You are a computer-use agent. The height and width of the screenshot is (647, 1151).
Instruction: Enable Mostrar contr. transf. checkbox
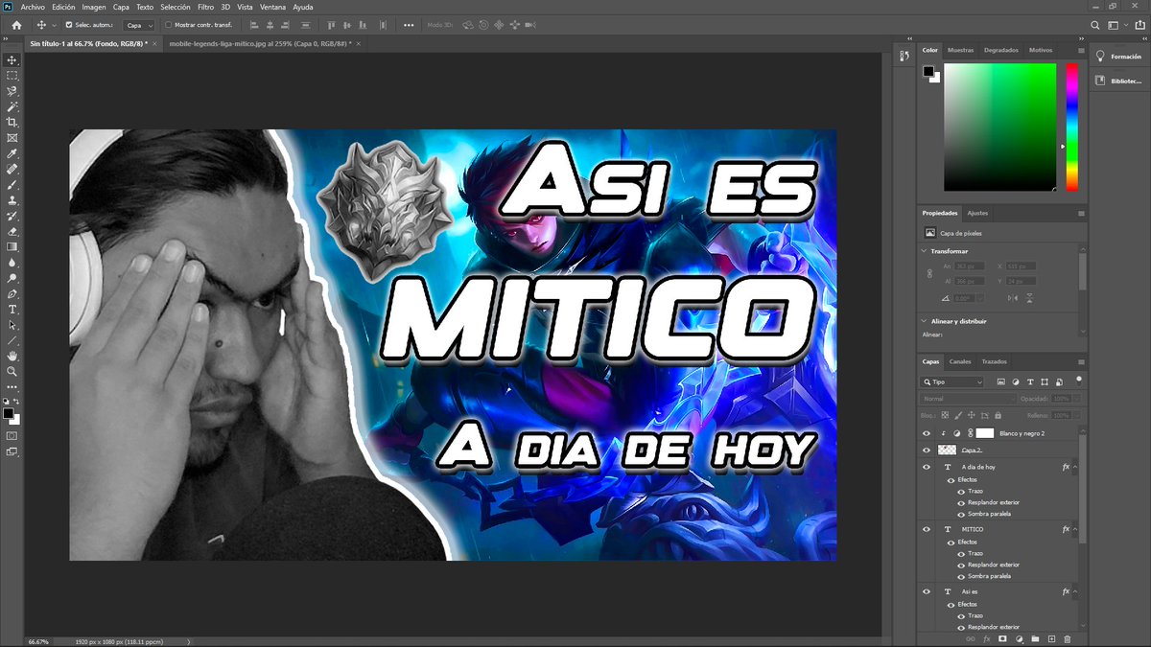point(169,25)
